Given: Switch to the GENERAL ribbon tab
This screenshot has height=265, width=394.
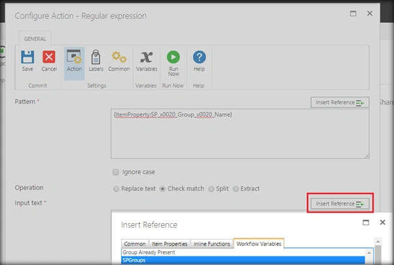Looking at the screenshot, I should (35, 39).
